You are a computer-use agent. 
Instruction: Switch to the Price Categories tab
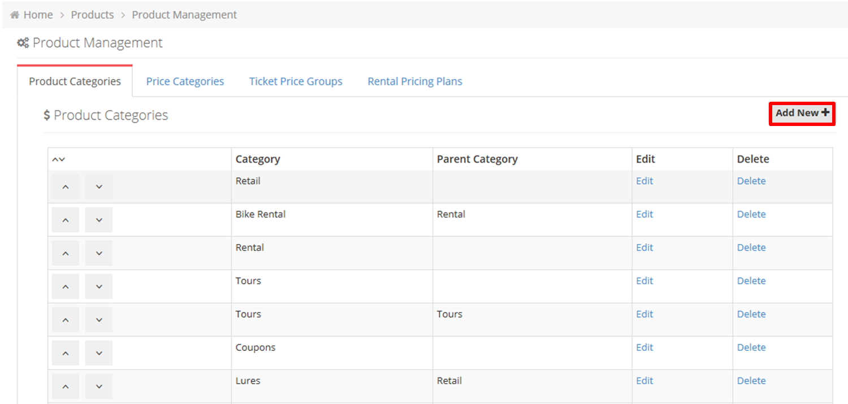185,81
